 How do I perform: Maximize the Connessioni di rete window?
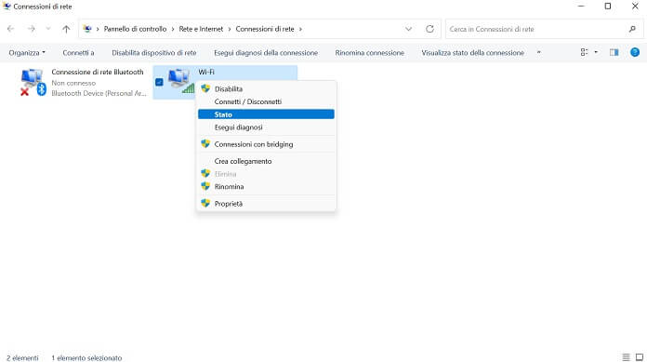[x=608, y=7]
